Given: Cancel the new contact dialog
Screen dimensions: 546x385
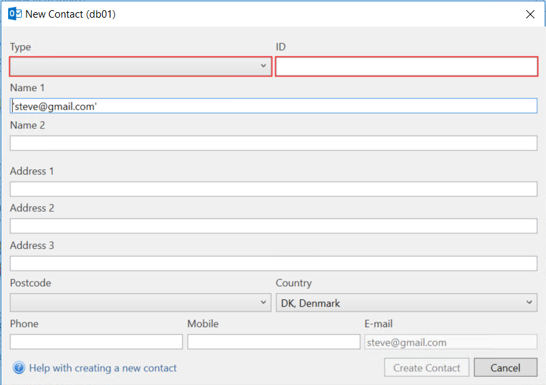Looking at the screenshot, I should click(x=505, y=368).
